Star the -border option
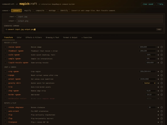 click(x=158, y=95)
